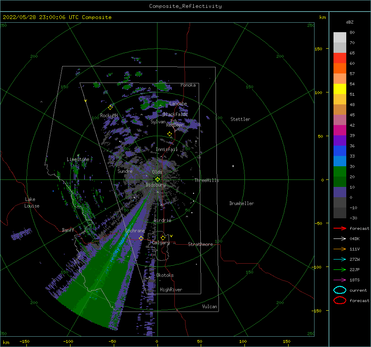371x347 pixels.
Task: Click the dBZ legend heading
Action: [x=350, y=22]
